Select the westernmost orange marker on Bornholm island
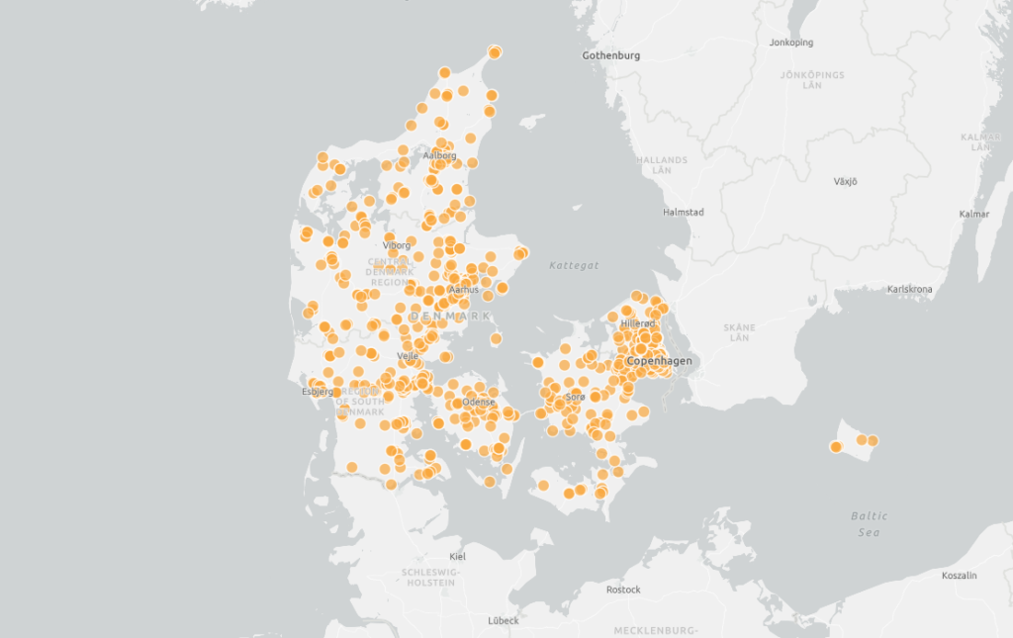The height and width of the screenshot is (638, 1013). (x=836, y=447)
